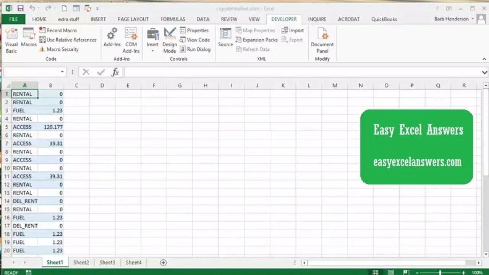Viewport: 489px width, 275px height.
Task: Switch to Sheet4 tab
Action: [134, 262]
